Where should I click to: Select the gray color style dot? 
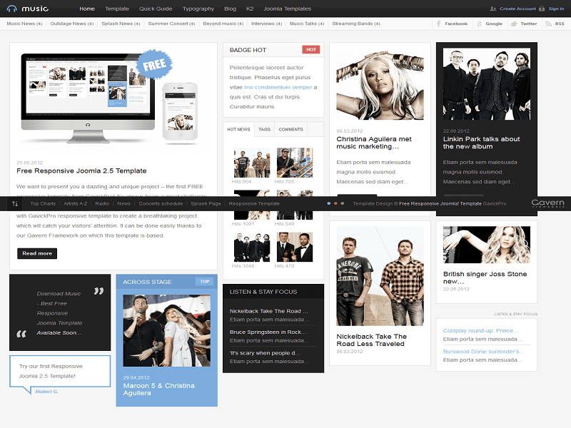coord(343,203)
